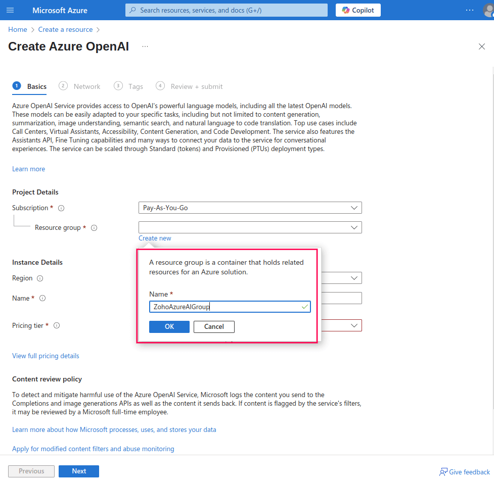
Task: Click the Subscription info icon
Action: [61, 208]
